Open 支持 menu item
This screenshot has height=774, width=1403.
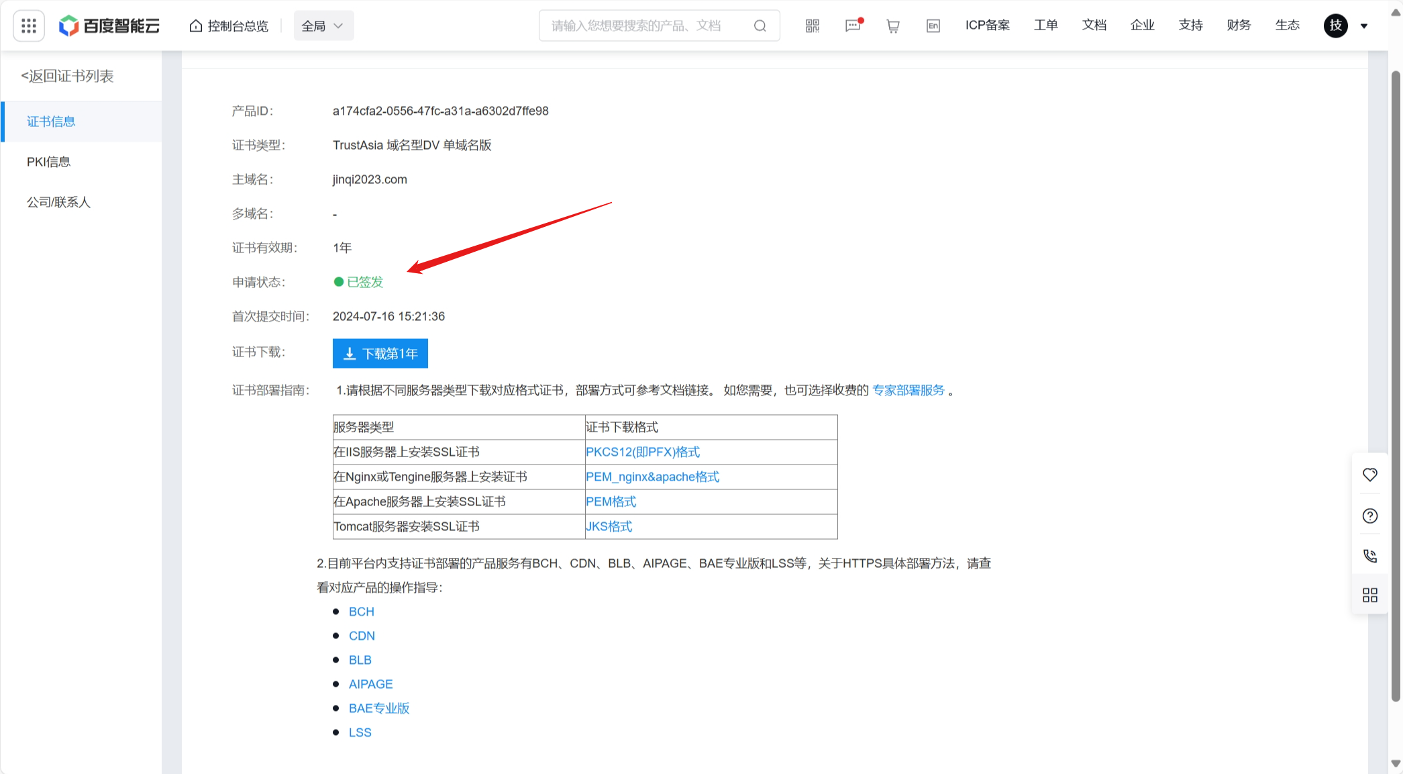pos(1190,26)
